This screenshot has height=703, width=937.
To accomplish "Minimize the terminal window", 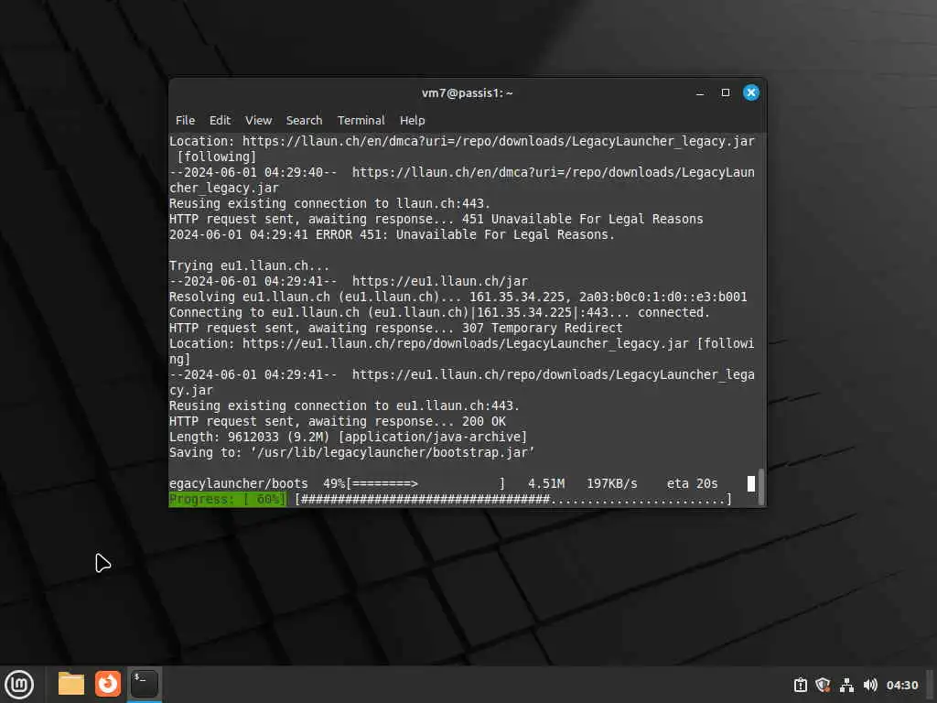I will [700, 92].
